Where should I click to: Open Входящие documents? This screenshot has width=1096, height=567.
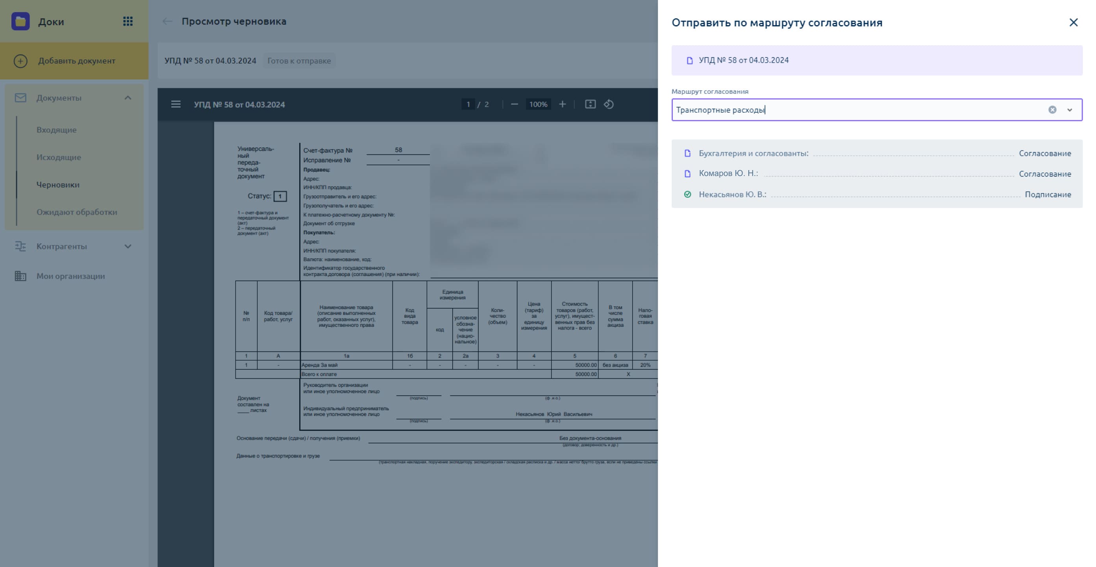57,130
